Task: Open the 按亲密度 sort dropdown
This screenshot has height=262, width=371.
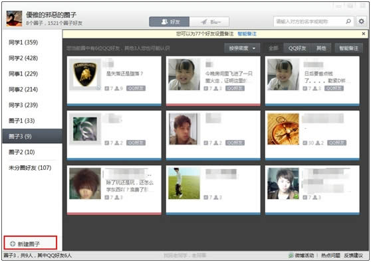Action: pyautogui.click(x=242, y=48)
